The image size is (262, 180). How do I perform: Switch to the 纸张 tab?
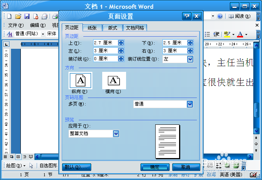(x=92, y=28)
